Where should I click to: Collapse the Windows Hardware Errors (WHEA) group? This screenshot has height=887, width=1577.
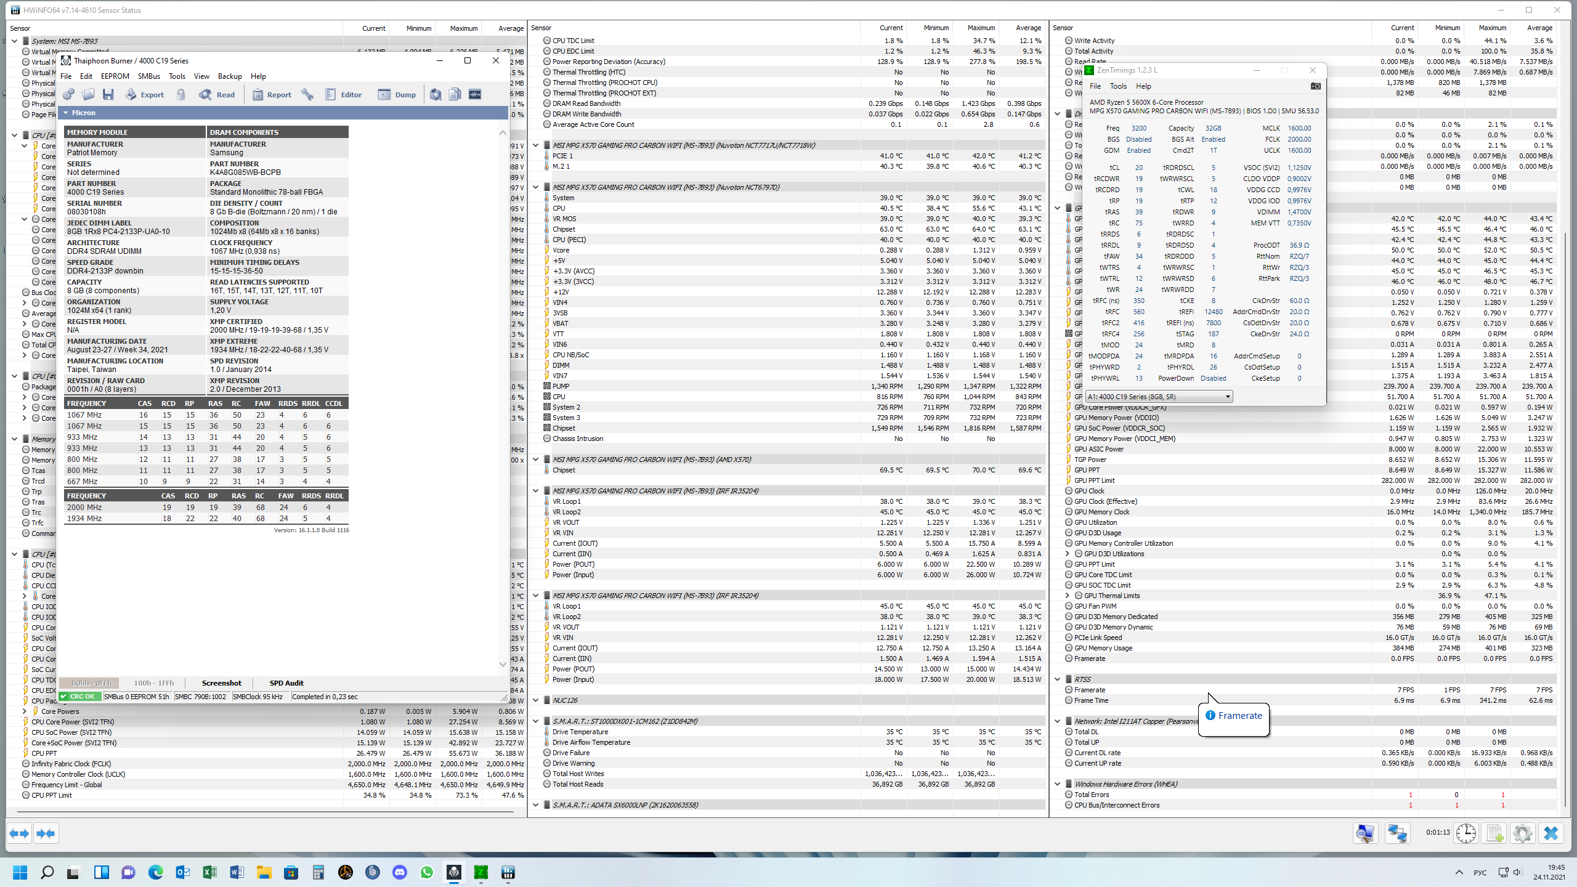pos(1058,784)
